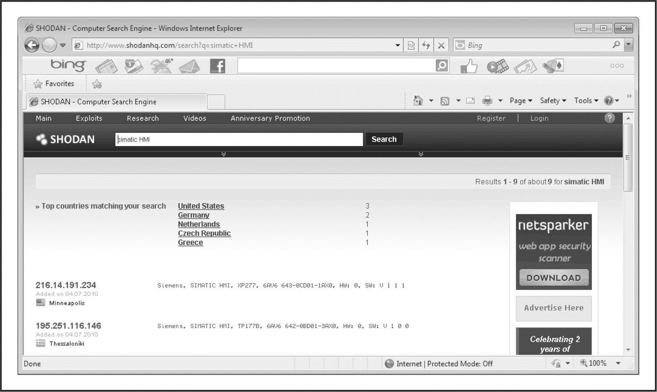Open the Exploits navigation item
Viewport: 657px width, 392px height.
coord(89,118)
